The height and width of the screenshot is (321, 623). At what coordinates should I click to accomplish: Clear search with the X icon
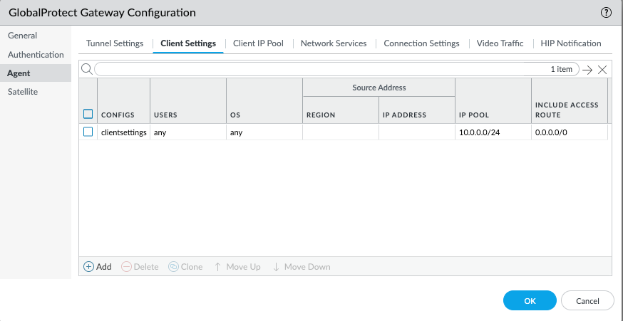(x=602, y=70)
